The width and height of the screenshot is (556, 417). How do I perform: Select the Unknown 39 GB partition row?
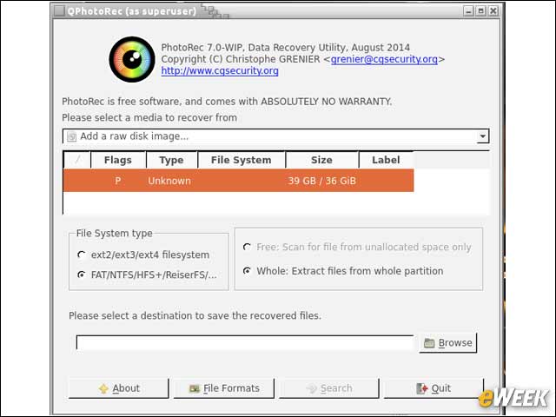[238, 181]
